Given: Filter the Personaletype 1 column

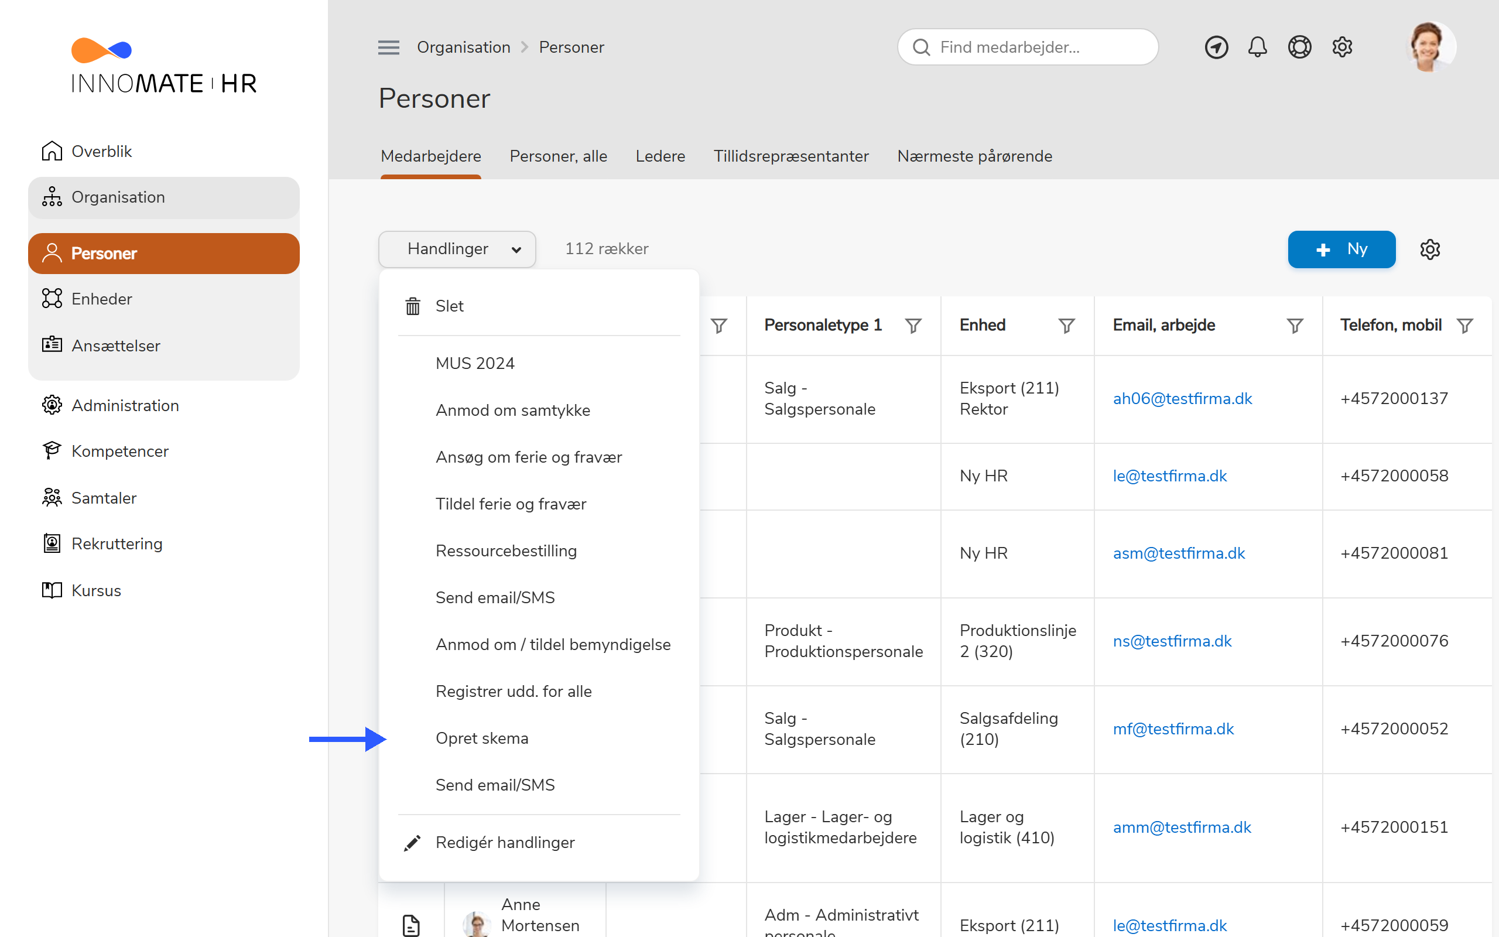Looking at the screenshot, I should pos(913,326).
